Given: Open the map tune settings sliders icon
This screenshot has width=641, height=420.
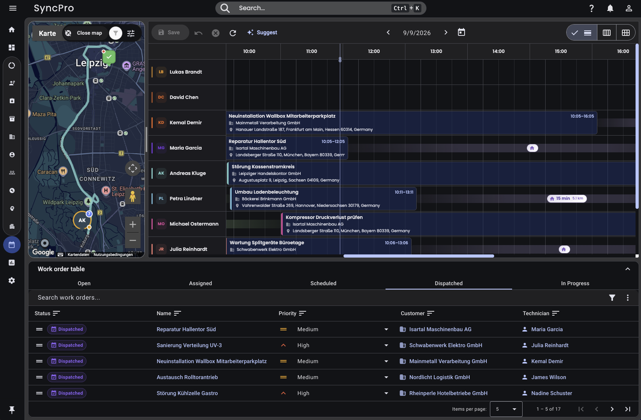Looking at the screenshot, I should point(131,33).
